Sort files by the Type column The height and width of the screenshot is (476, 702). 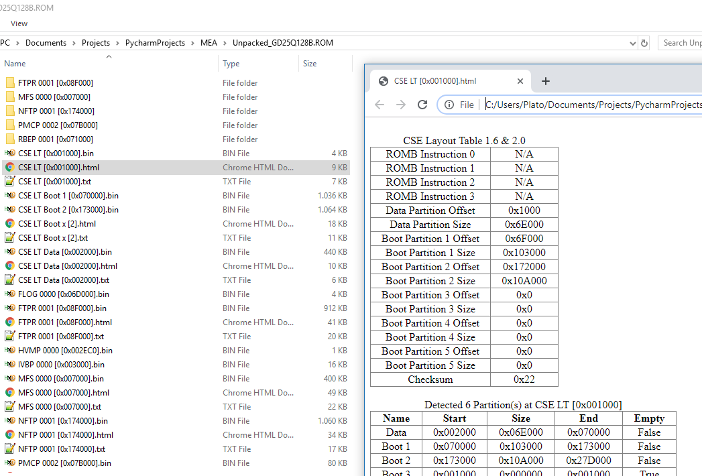tap(230, 63)
